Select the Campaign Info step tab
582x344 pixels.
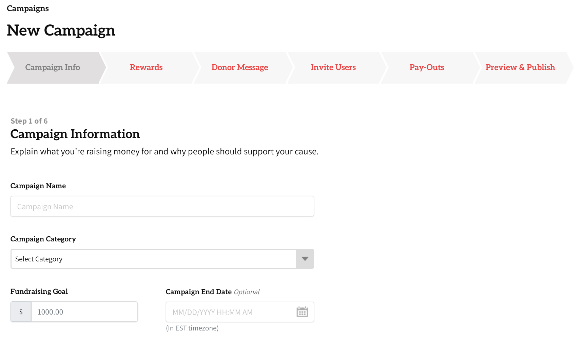point(53,67)
